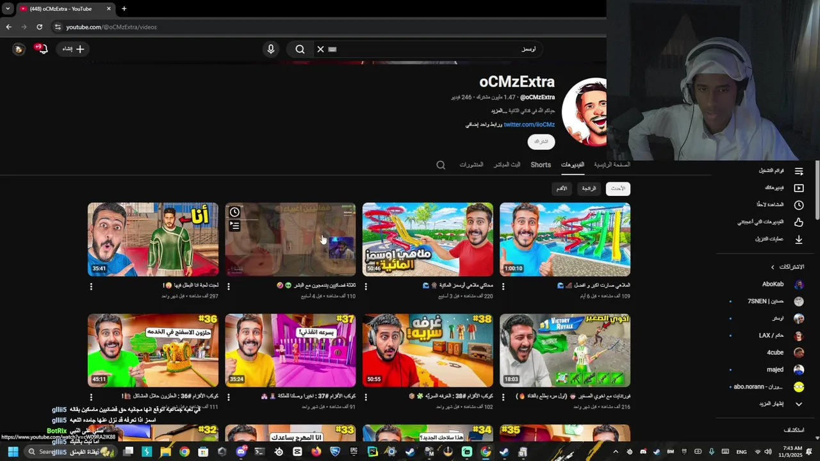Open Epic Games launcher from the taskbar

point(354,452)
